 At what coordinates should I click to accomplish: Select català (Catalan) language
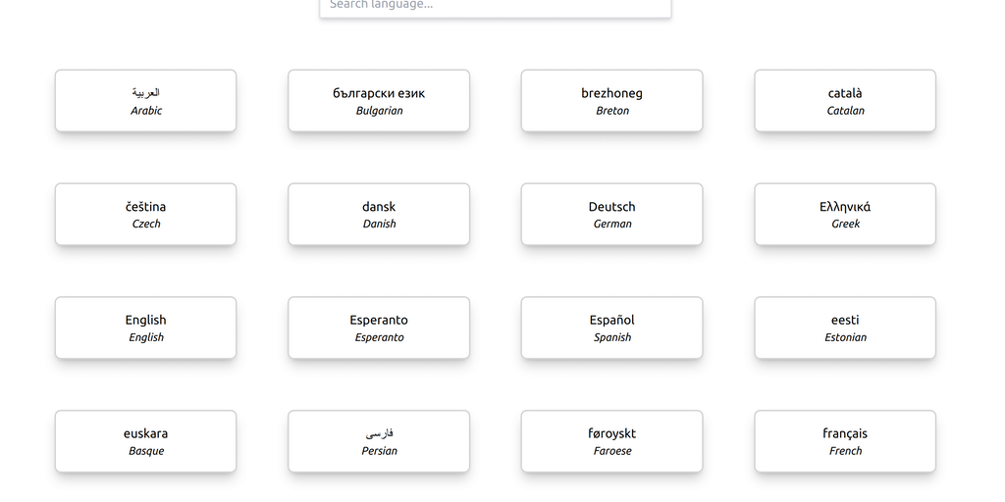[x=845, y=100]
